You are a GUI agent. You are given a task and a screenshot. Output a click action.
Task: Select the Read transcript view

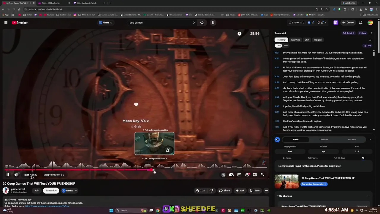tap(286, 45)
